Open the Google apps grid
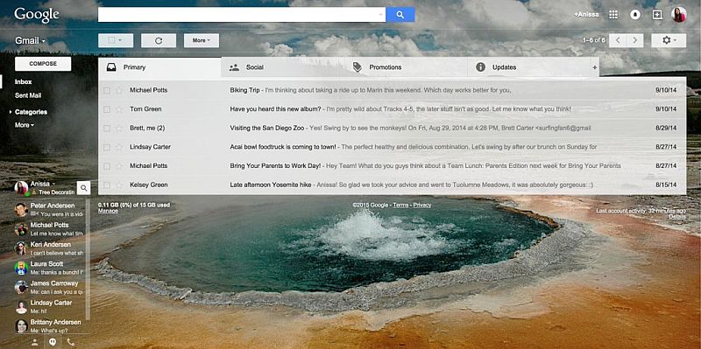Image resolution: width=701 pixels, height=349 pixels. click(x=613, y=15)
